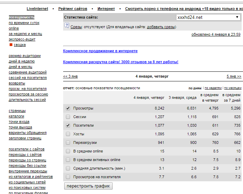Image resolution: width=243 pixels, height=194 pixels.
Task: Click Комплексное продвижение в интернете ad link
Action: [x=100, y=51]
